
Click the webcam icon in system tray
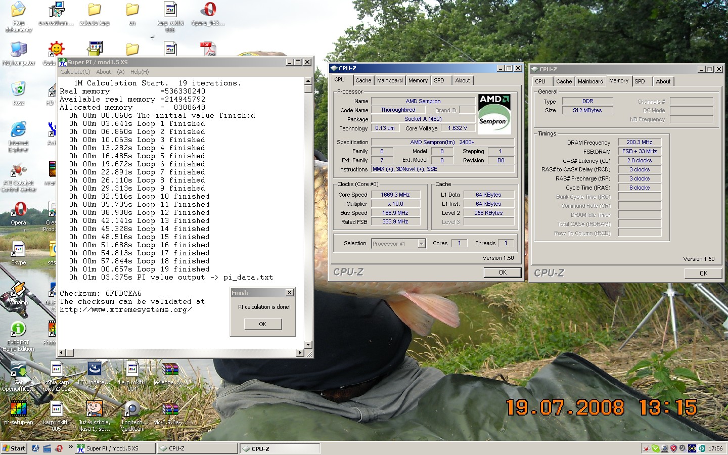[x=664, y=448]
